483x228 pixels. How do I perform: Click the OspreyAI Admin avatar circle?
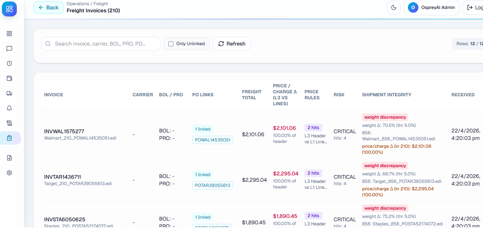(x=413, y=7)
